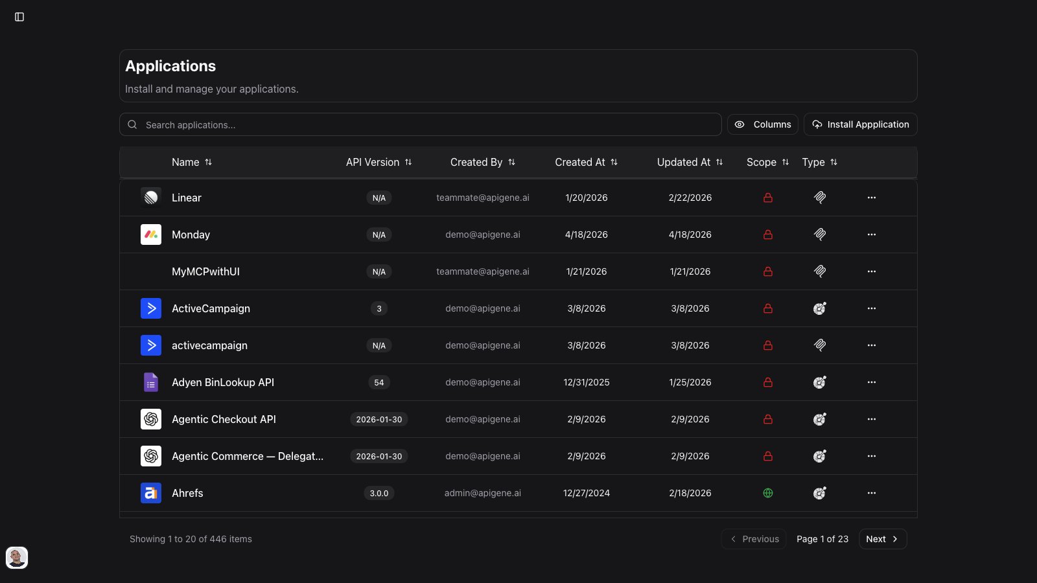Select the MyMCPwithUI application name
The width and height of the screenshot is (1037, 583).
point(205,271)
